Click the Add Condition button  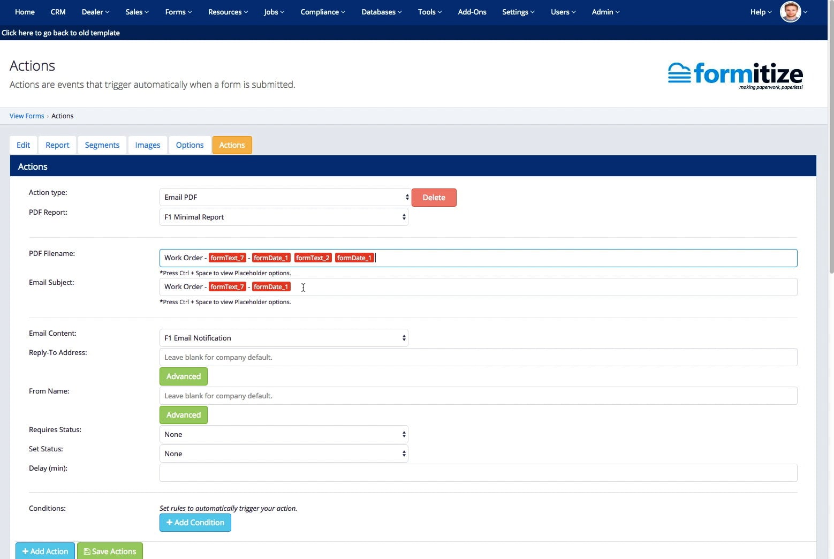(195, 523)
